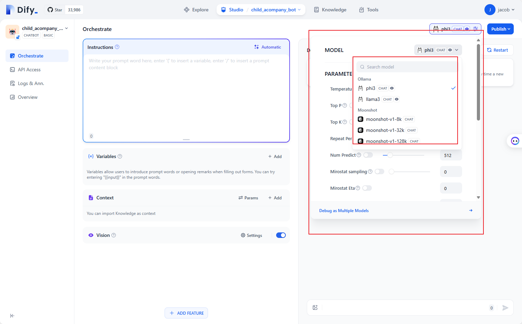The width and height of the screenshot is (522, 324).
Task: Click the API Access terminal icon
Action: 12,70
